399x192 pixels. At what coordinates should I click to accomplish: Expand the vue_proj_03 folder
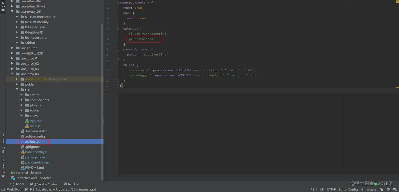click(12, 69)
